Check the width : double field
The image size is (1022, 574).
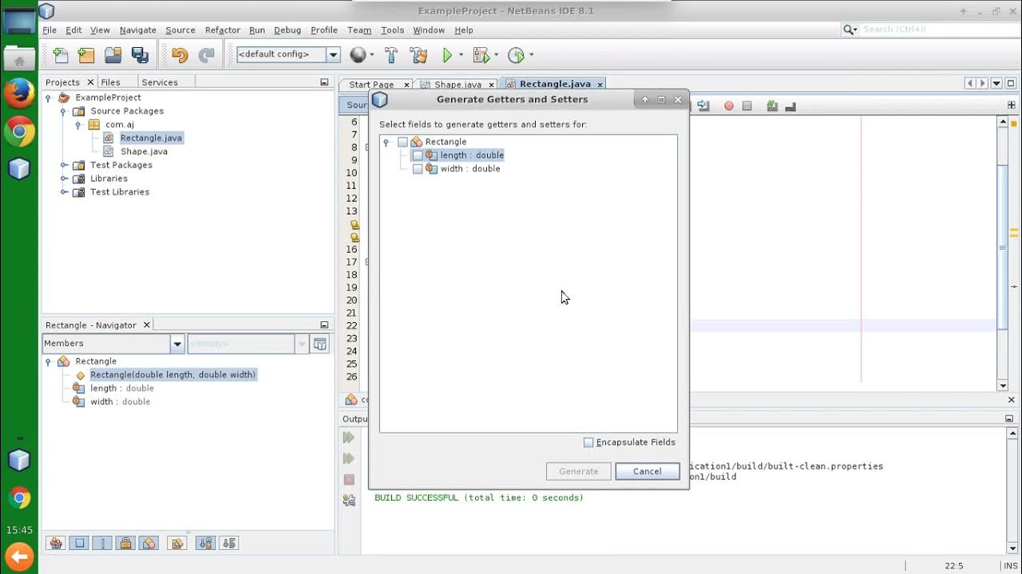coord(418,169)
